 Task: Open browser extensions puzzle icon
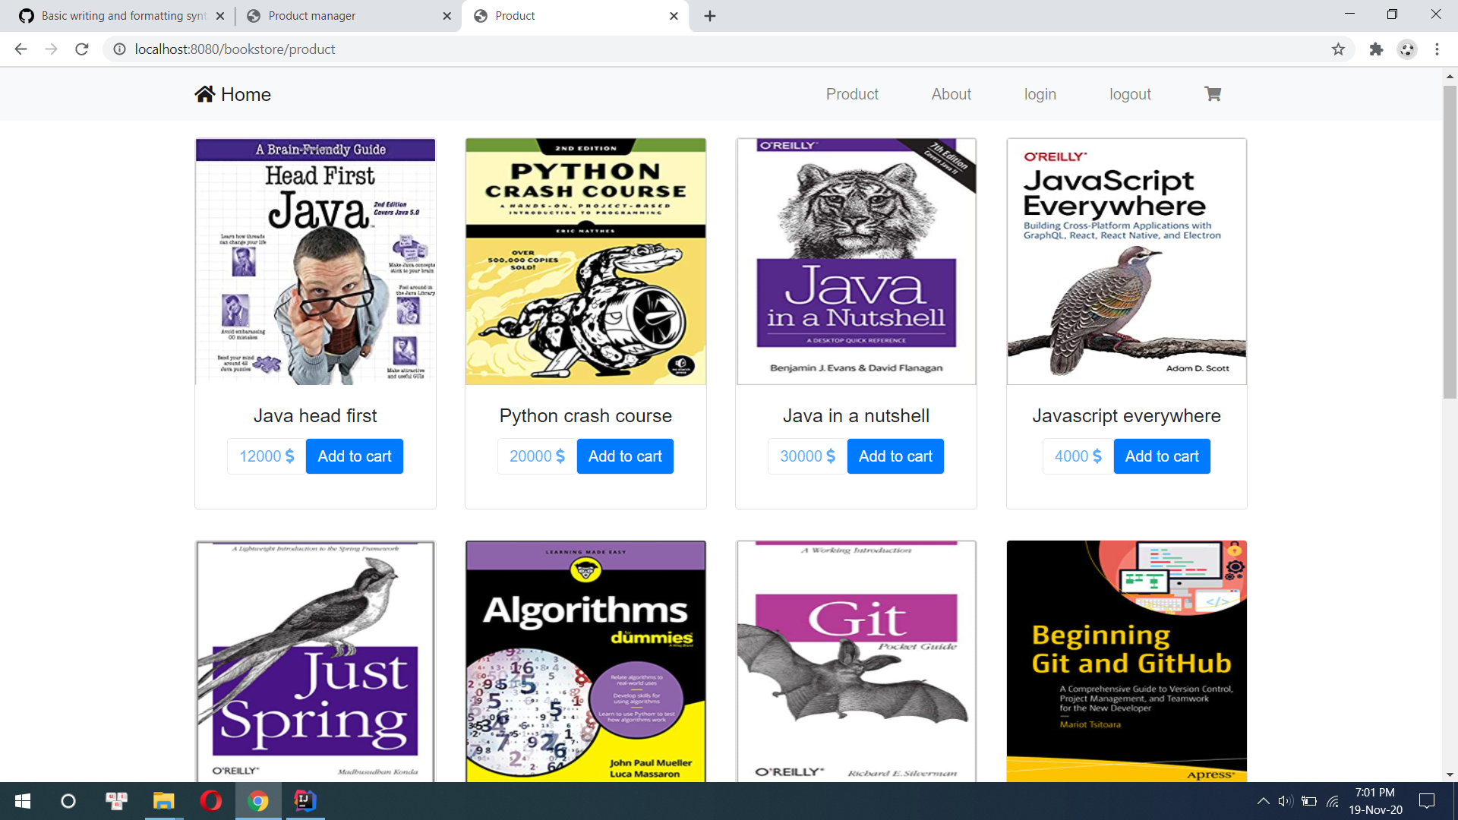[x=1376, y=49]
